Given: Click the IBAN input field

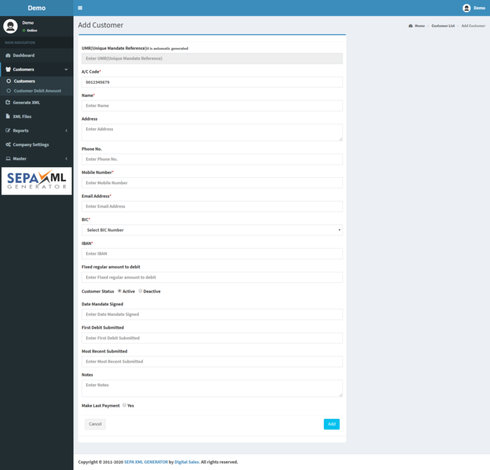Looking at the screenshot, I should (x=212, y=254).
